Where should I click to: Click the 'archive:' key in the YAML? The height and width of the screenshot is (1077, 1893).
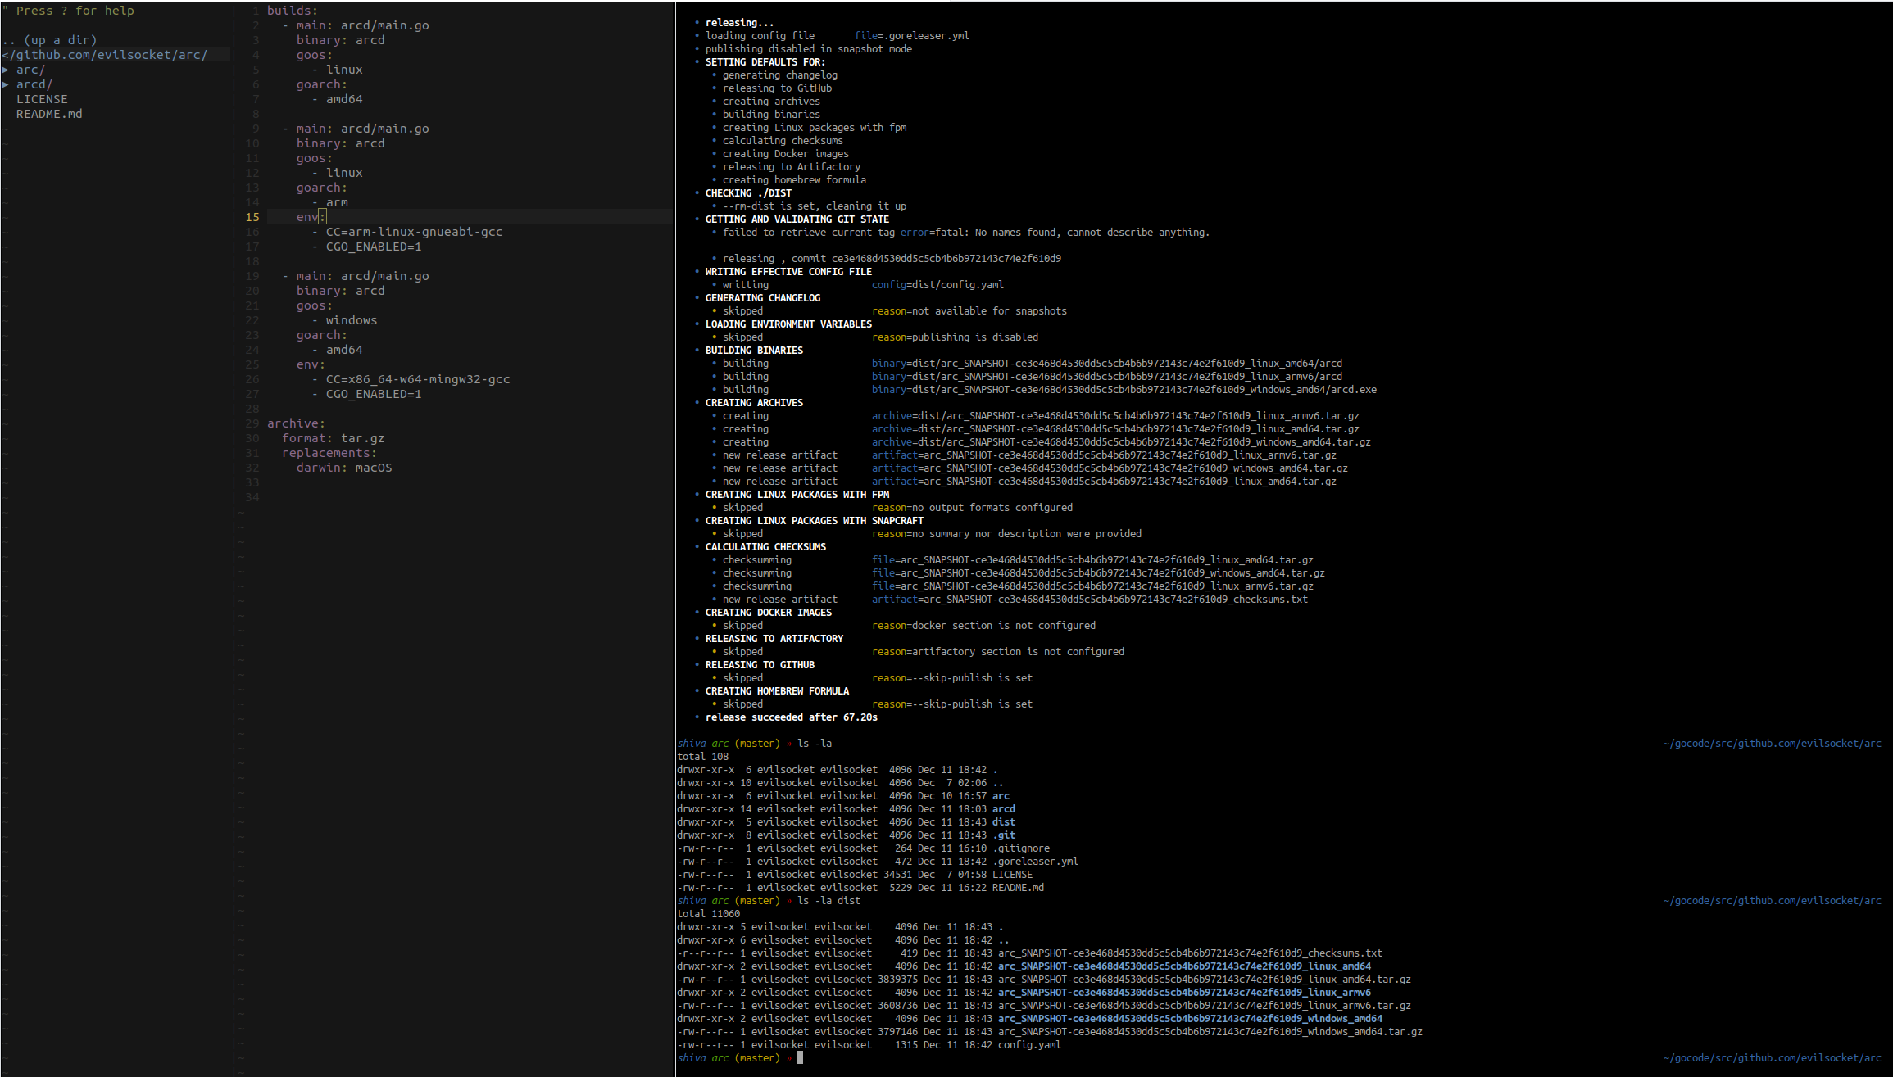[x=296, y=423]
